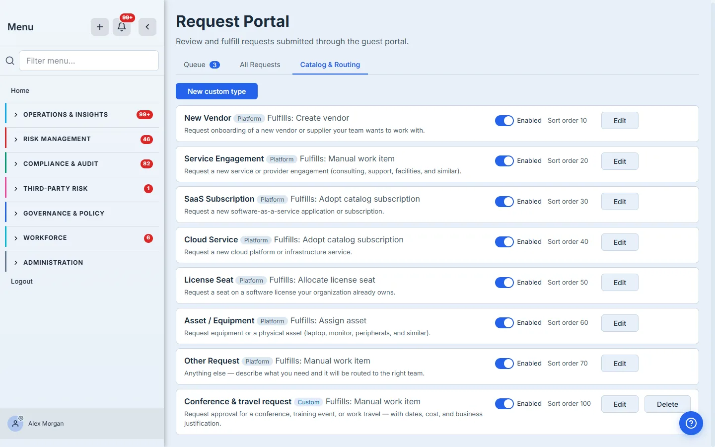Screen dimensions: 715x447
Task: Click the SaaS Subscription title
Action: click(x=219, y=199)
